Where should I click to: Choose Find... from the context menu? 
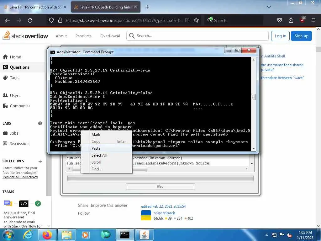coord(107,169)
